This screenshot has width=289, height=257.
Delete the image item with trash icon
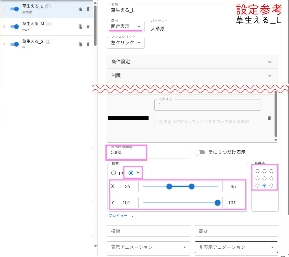click(269, 118)
